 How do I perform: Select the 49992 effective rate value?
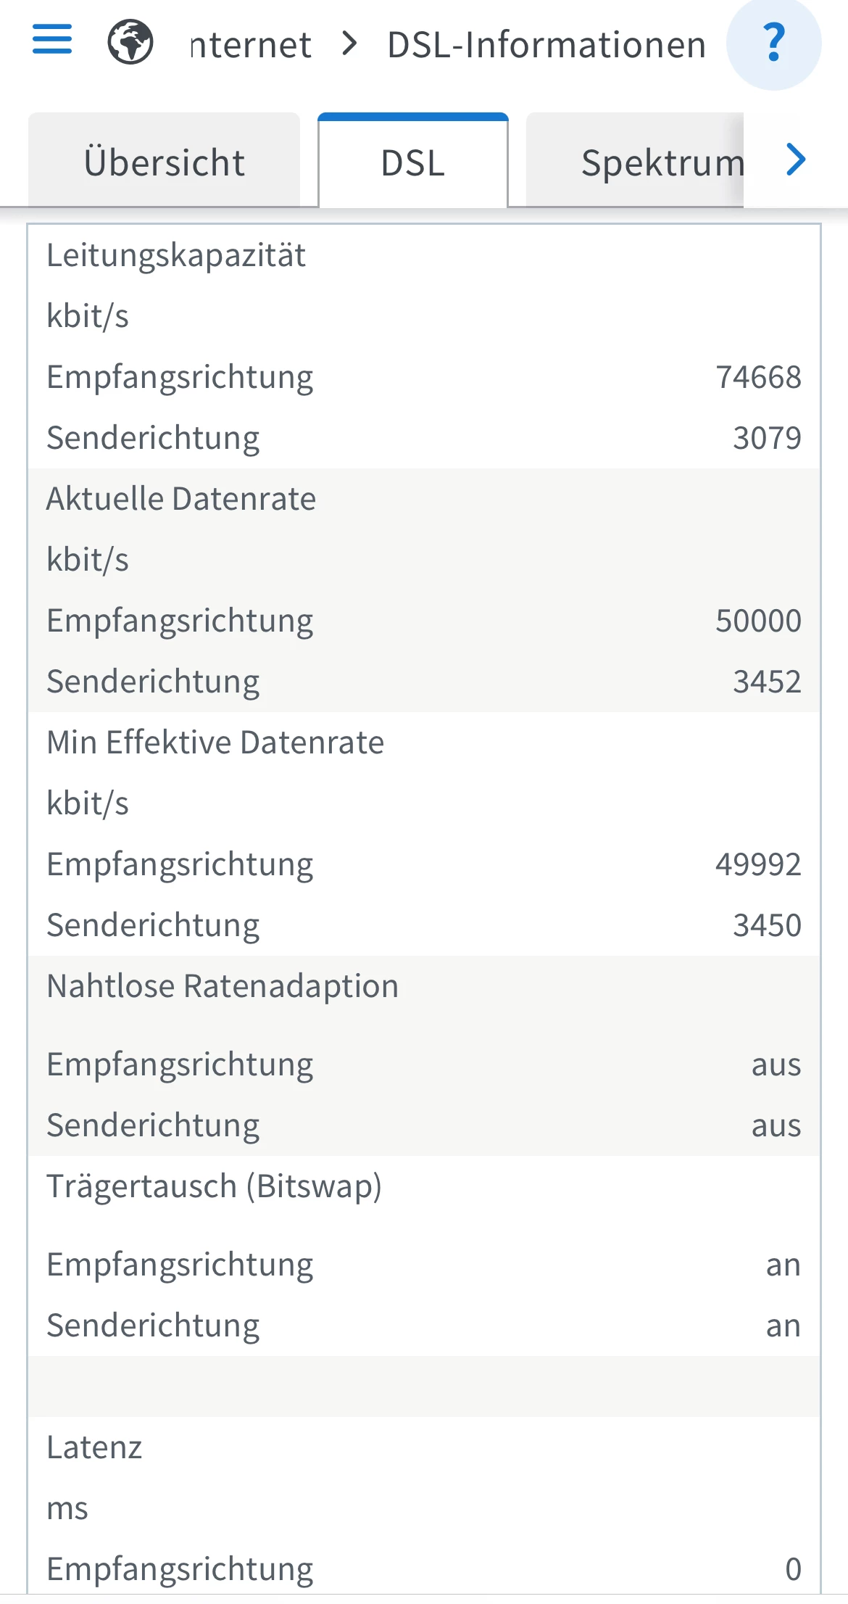point(758,864)
